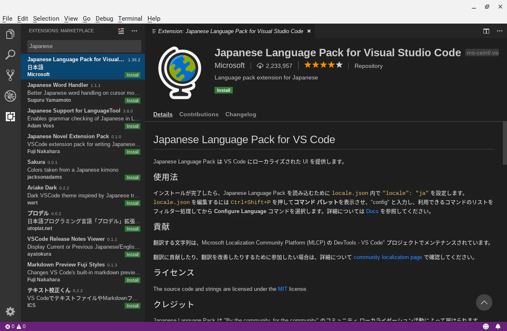Select the extension editor tab title
This screenshot has height=331, width=507.
[x=231, y=31]
